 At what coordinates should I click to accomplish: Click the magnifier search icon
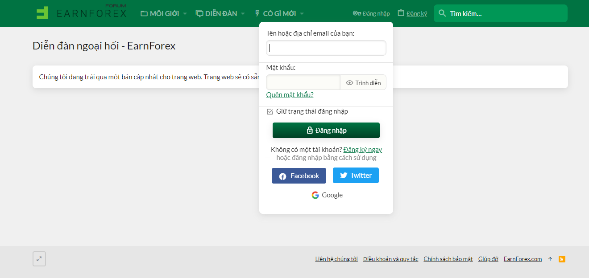point(442,13)
